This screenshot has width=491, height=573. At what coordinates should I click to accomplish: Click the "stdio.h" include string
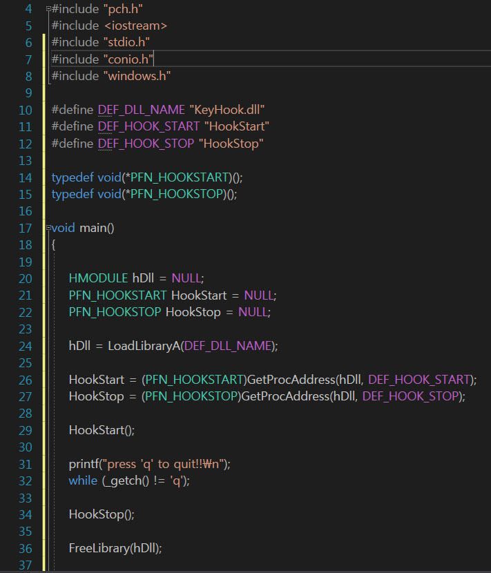point(126,42)
